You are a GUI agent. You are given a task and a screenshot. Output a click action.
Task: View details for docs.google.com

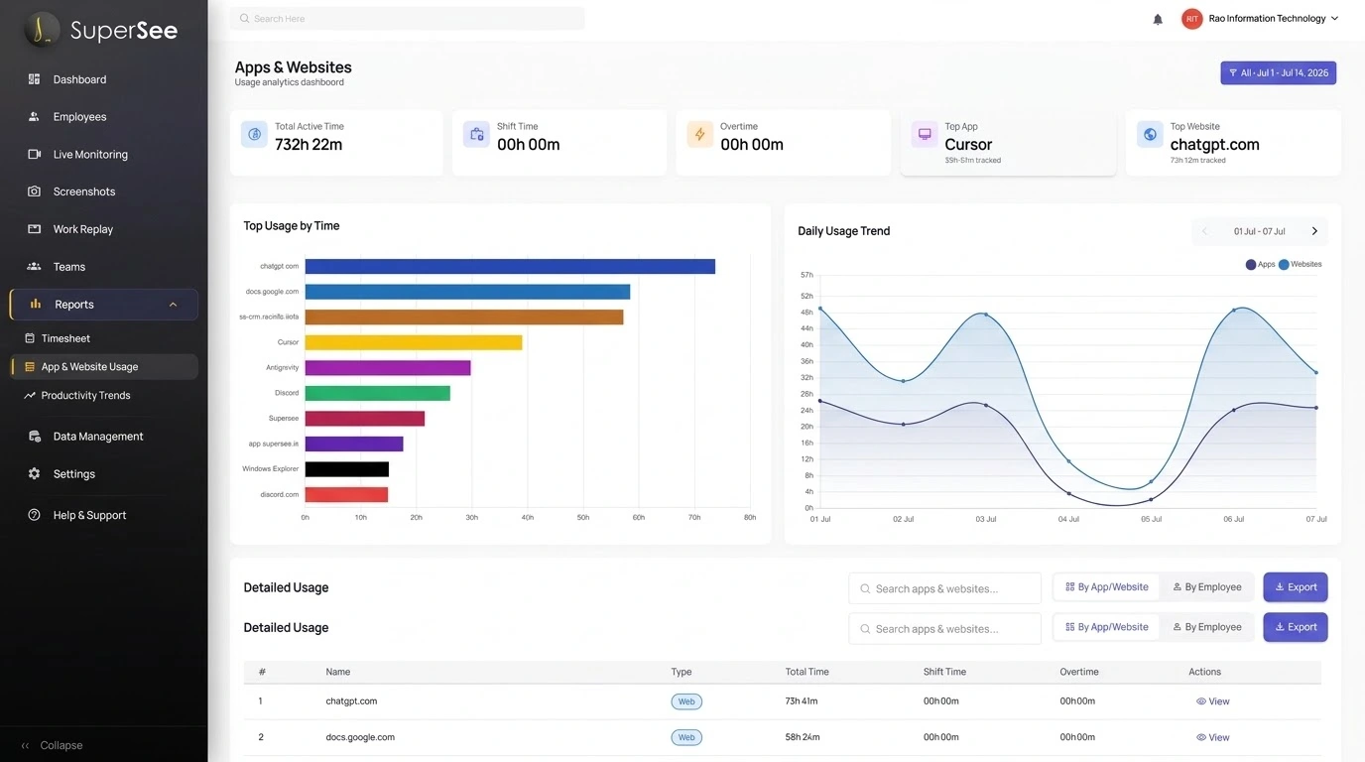click(x=1213, y=737)
